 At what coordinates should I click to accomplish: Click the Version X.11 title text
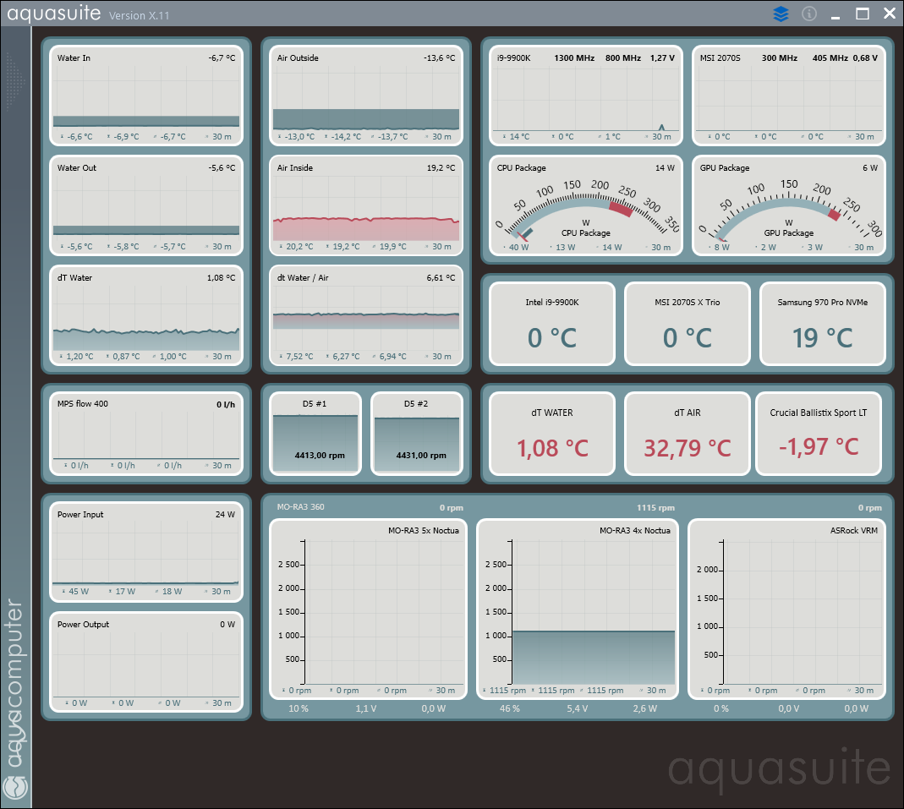(x=139, y=15)
